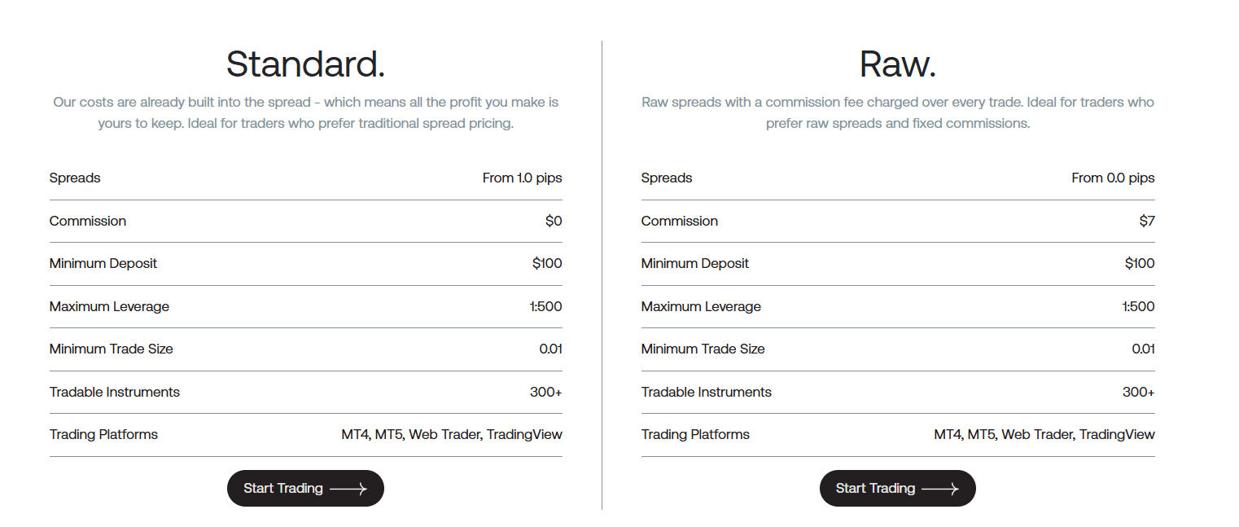The image size is (1239, 527).
Task: Click Tradable Instruments 300+ under Raw
Action: point(1138,392)
